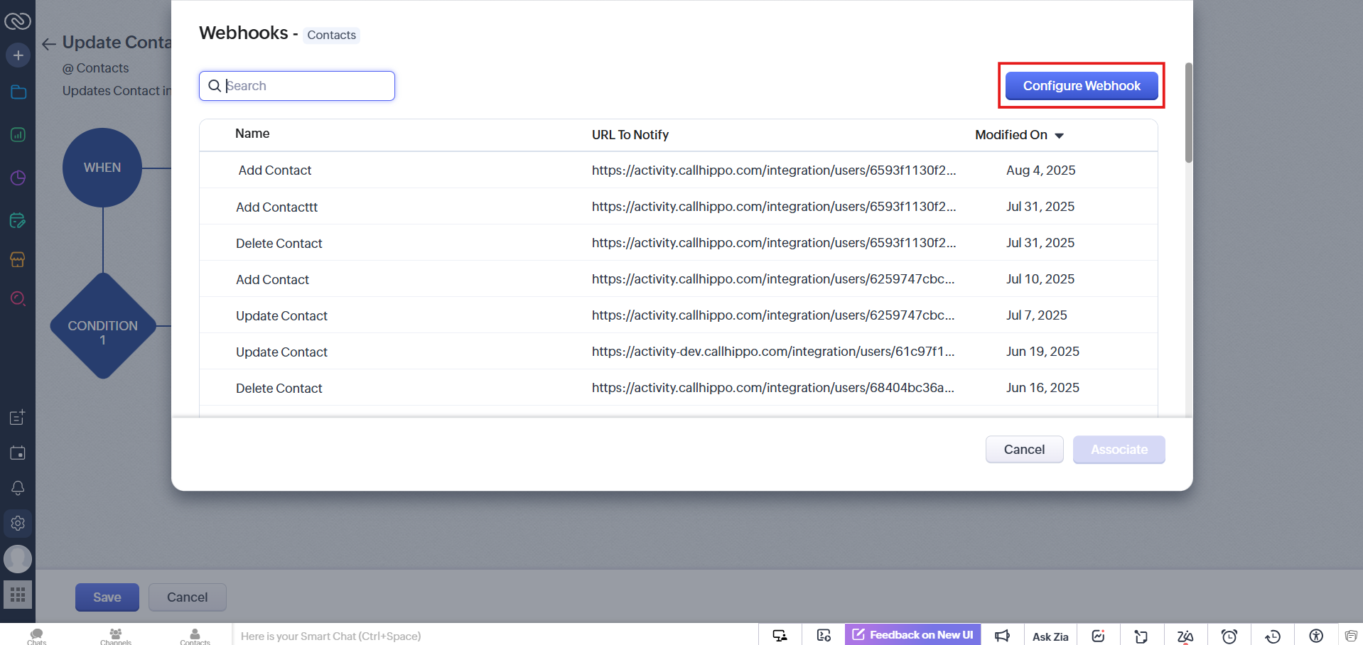This screenshot has width=1363, height=645.
Task: Click the @ Contacts label under workflow title
Action: [x=96, y=68]
